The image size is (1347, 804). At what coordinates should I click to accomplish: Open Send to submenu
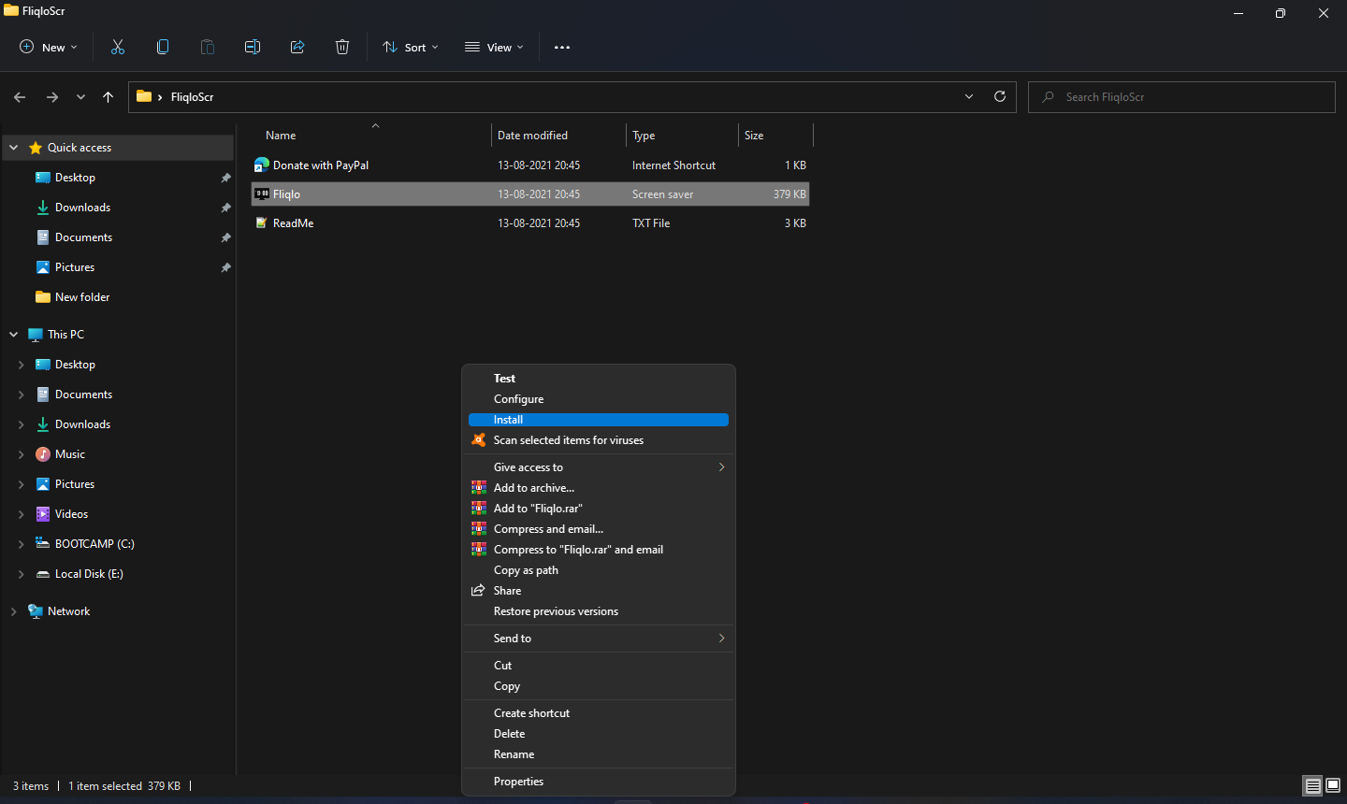coord(599,639)
